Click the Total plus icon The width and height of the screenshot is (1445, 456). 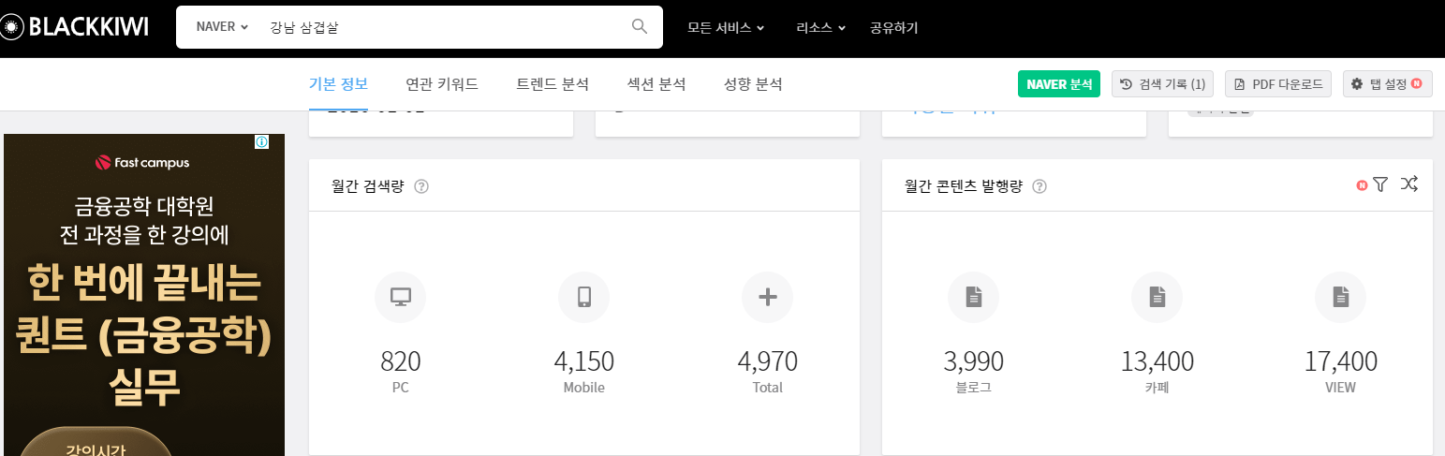[768, 298]
